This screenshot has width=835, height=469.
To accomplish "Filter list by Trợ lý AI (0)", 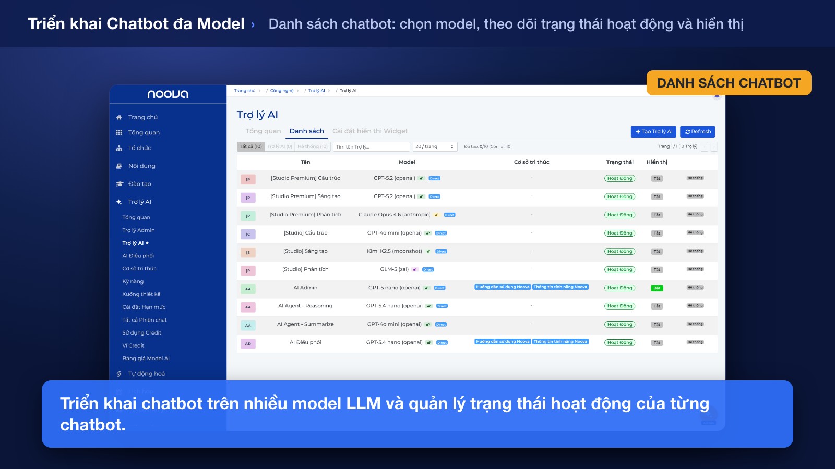I will click(280, 147).
